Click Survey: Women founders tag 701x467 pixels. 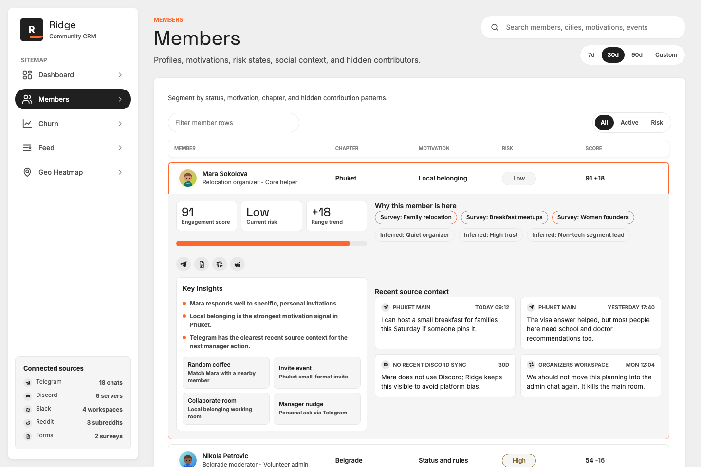[593, 217]
